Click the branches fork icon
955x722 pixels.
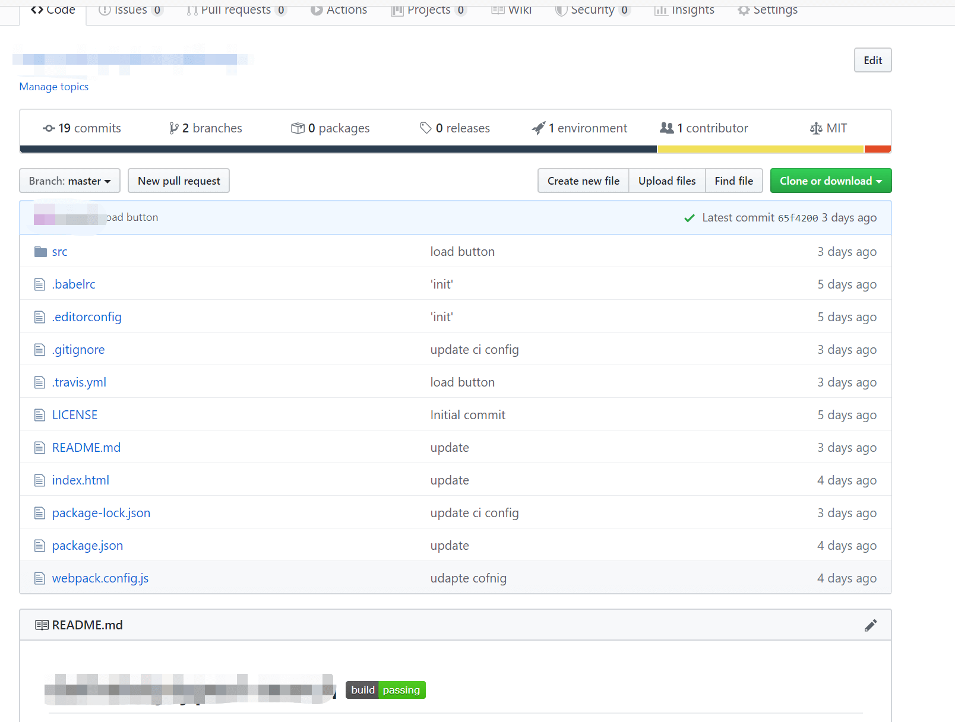click(x=173, y=128)
